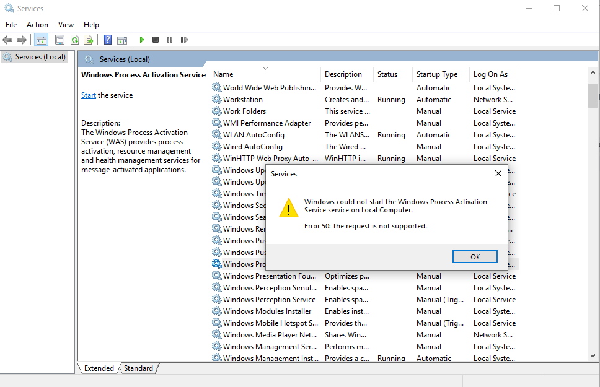Click the Back arrow in toolbar
This screenshot has height=387, width=600.
click(7, 40)
